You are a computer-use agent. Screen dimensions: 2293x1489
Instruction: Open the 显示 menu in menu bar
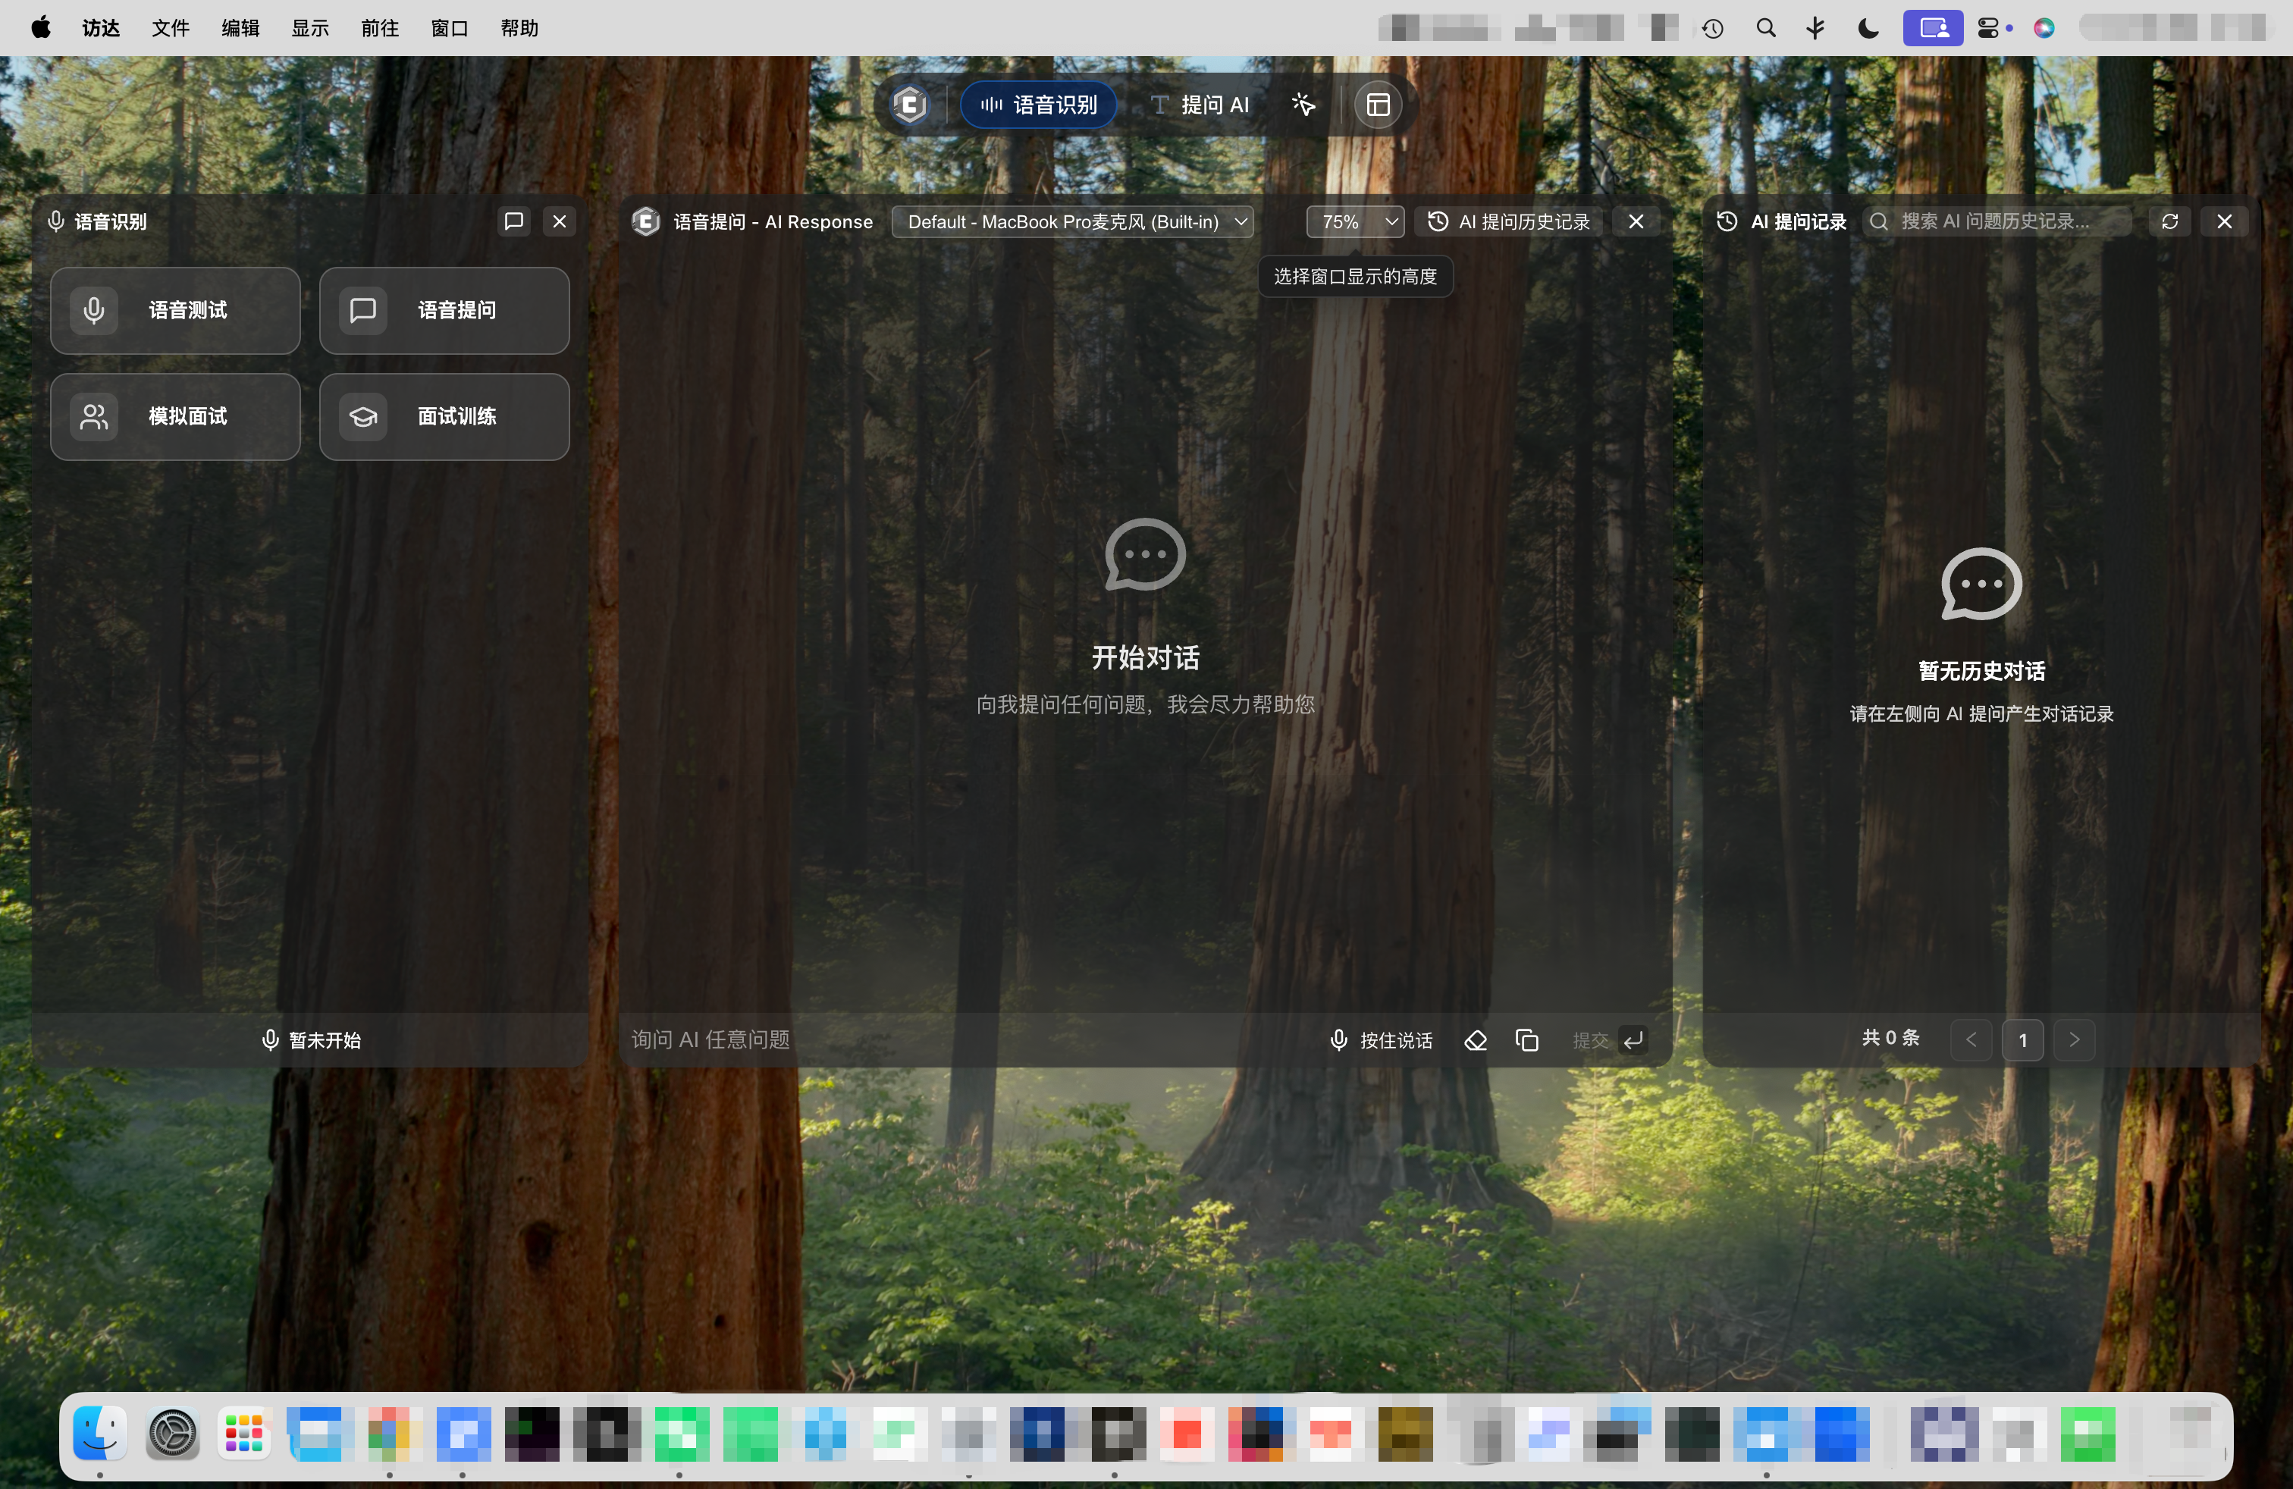[x=310, y=28]
